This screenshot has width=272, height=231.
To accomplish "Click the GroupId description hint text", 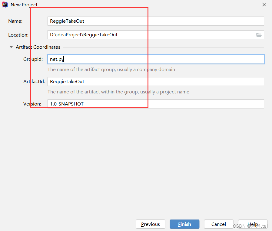I will 111,70.
